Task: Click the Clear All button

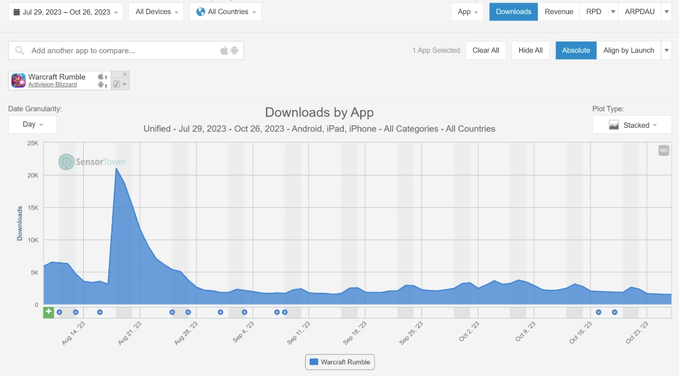Action: click(x=486, y=50)
